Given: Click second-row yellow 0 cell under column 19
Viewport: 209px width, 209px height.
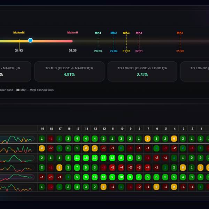Looking at the screenshot, I should point(42,148).
